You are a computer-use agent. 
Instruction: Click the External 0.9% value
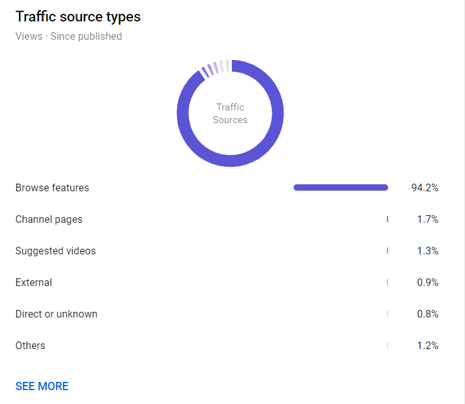(428, 282)
